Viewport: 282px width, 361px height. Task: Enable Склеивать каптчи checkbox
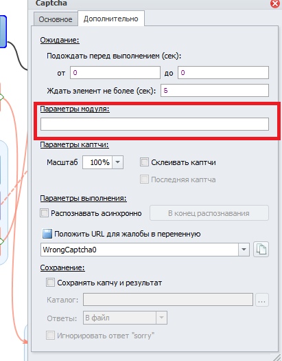pyautogui.click(x=144, y=162)
